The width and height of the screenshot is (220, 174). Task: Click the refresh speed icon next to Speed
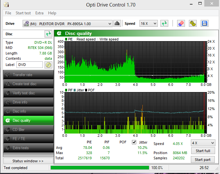[x=164, y=24]
